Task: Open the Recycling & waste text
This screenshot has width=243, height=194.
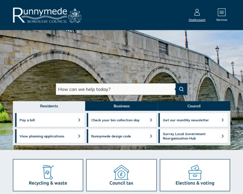Action: 48,183
